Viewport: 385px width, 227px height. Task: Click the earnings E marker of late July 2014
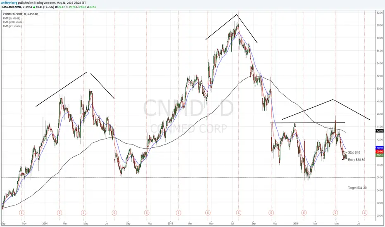114,213
